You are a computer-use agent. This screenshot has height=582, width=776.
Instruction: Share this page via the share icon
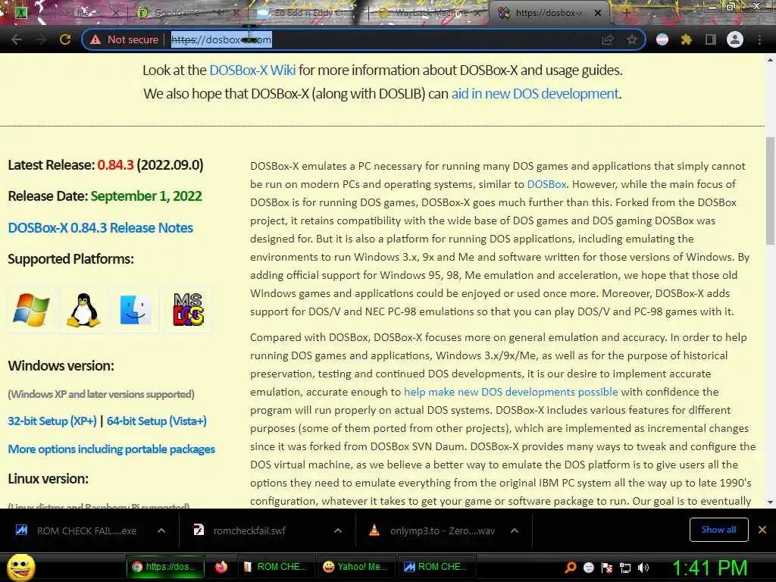tap(608, 39)
